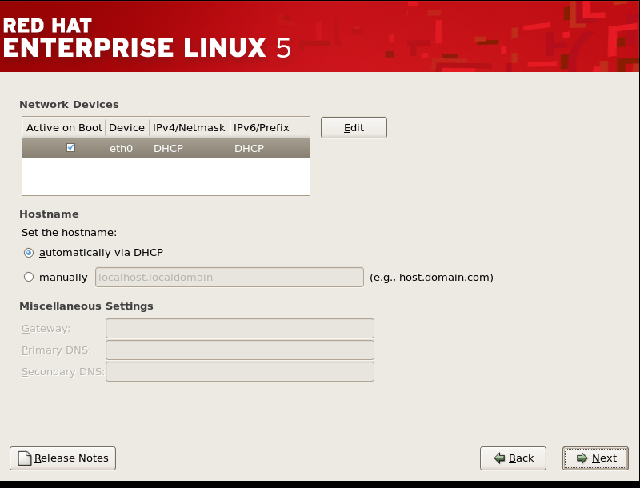The height and width of the screenshot is (488, 640).
Task: Click the Back arrow icon
Action: tap(498, 458)
